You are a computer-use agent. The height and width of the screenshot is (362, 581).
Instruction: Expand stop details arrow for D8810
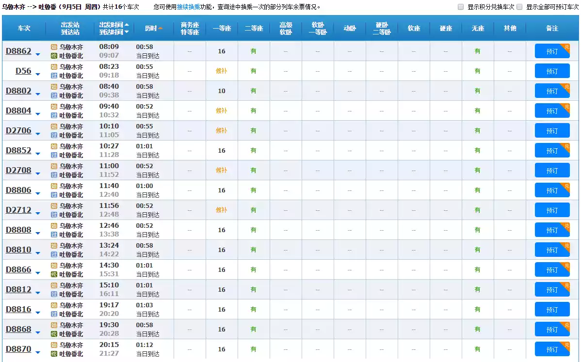click(38, 253)
